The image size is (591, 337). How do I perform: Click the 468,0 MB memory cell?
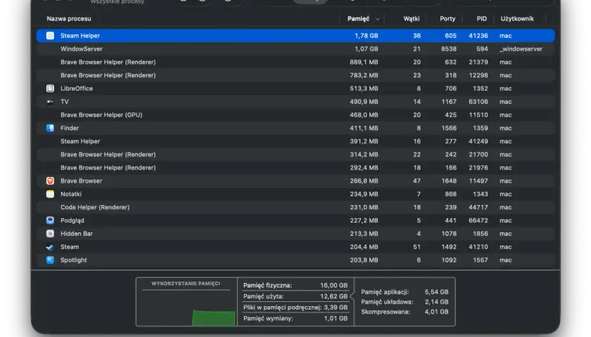click(364, 114)
